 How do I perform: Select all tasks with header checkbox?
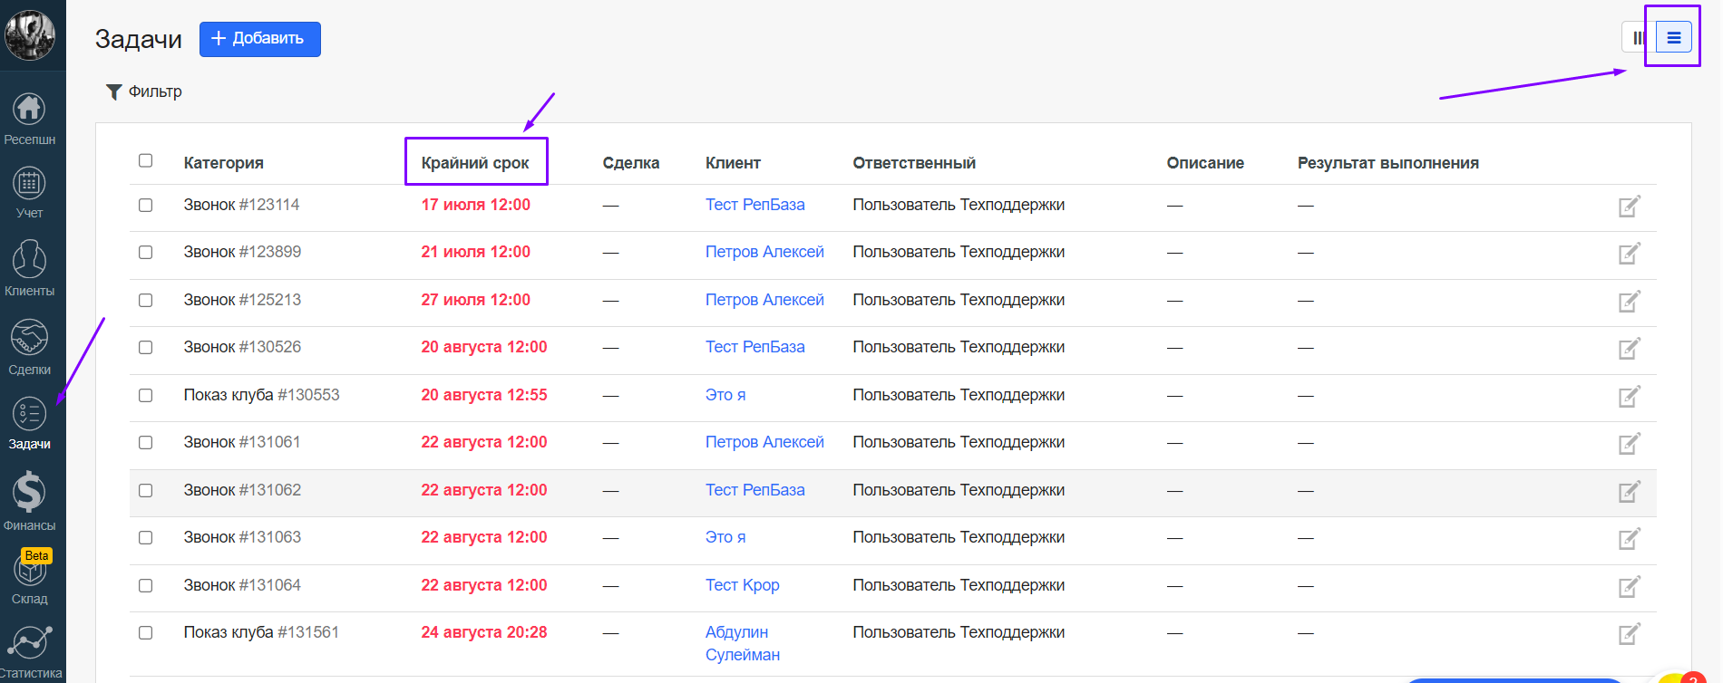click(x=145, y=161)
